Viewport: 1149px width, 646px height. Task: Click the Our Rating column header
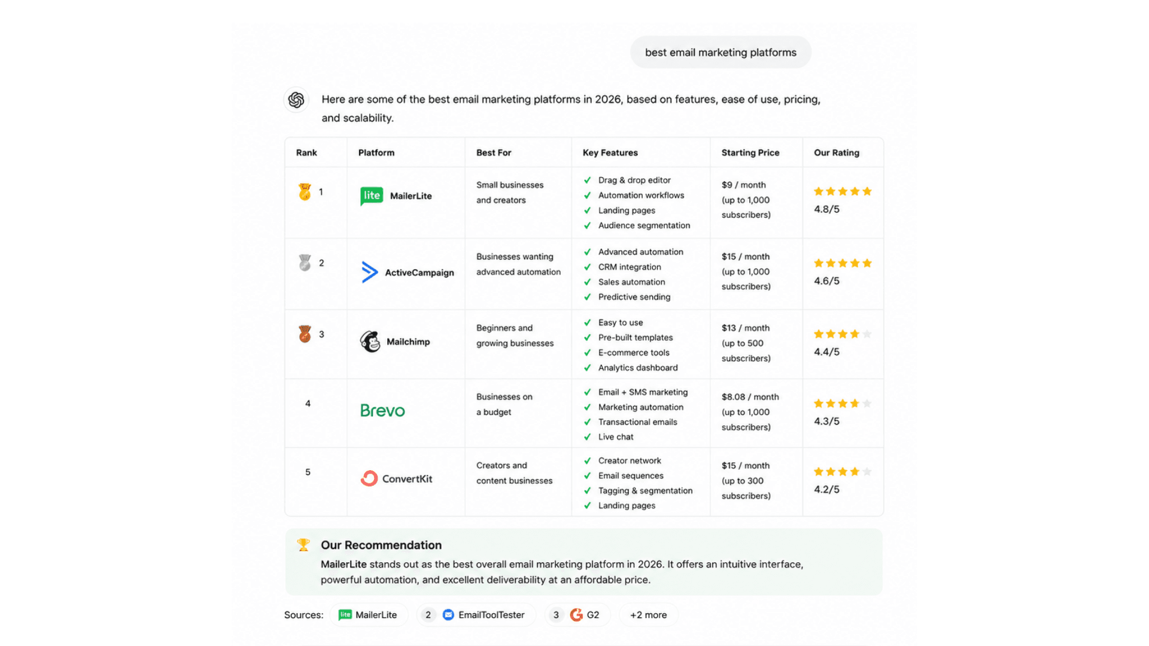pos(837,153)
